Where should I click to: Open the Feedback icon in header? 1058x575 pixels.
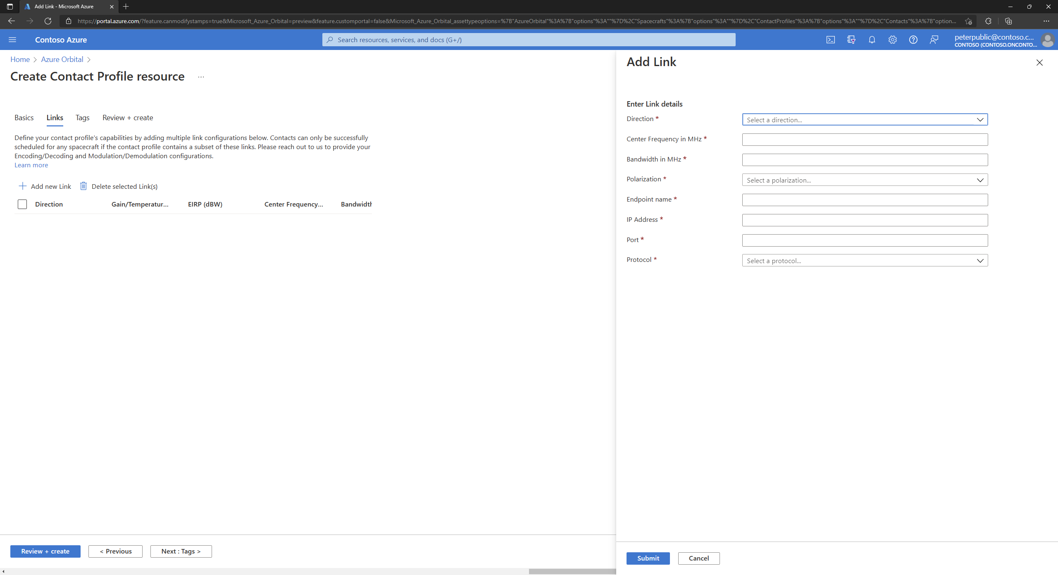click(x=934, y=40)
